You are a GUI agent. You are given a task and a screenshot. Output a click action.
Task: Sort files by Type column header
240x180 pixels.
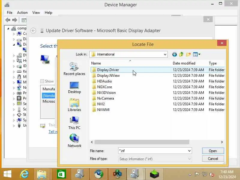216,63
